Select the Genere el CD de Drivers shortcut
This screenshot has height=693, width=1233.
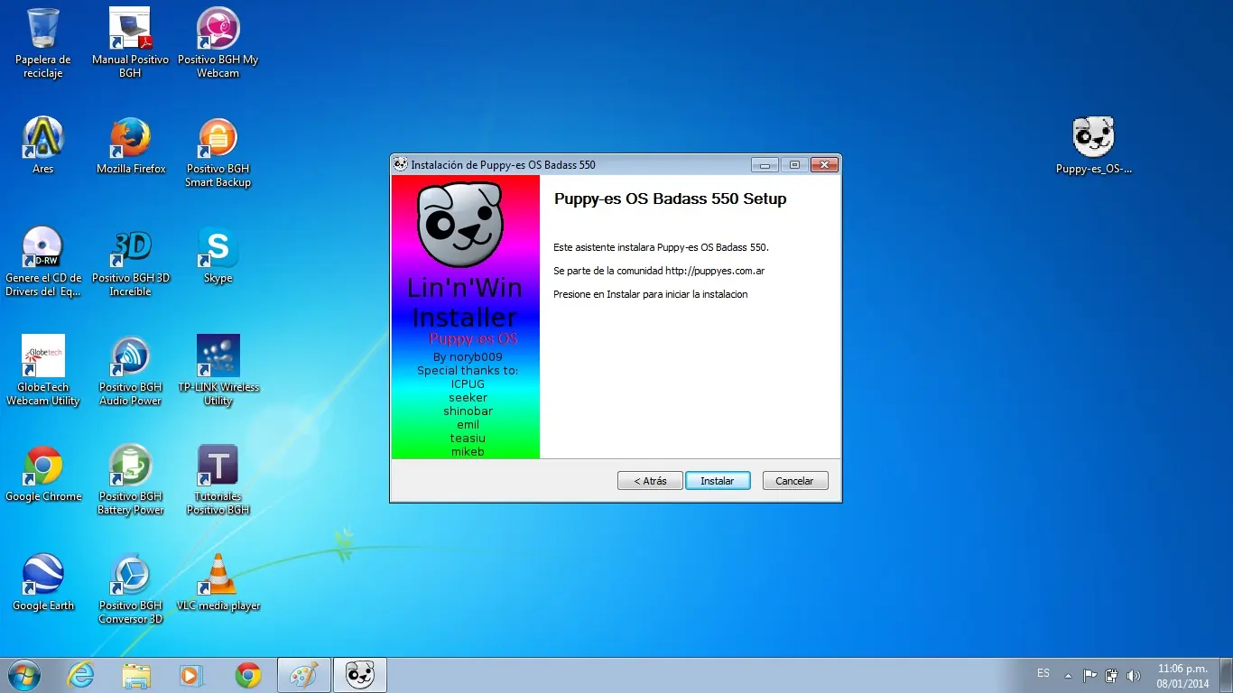point(42,262)
